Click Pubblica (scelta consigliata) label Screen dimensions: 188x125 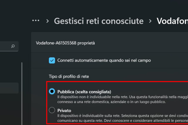click(x=84, y=92)
